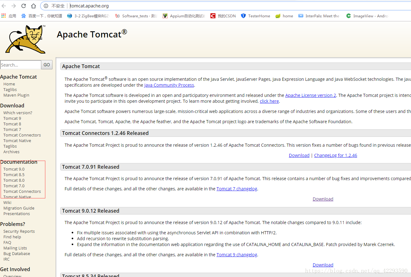Follow the 'click here' link
The height and width of the screenshot is (277, 411).
269,101
